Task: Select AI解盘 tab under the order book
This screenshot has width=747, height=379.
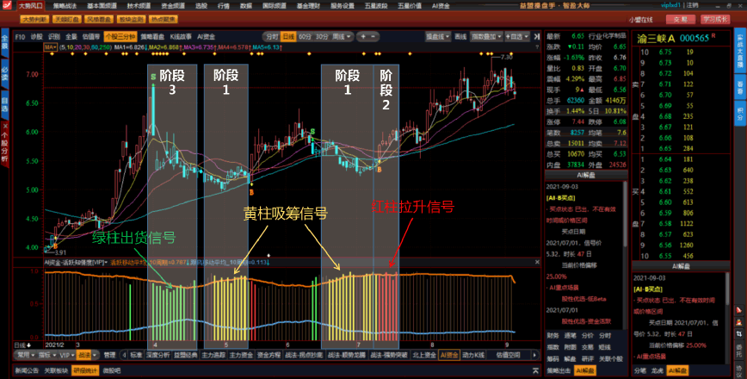Action: coord(677,370)
